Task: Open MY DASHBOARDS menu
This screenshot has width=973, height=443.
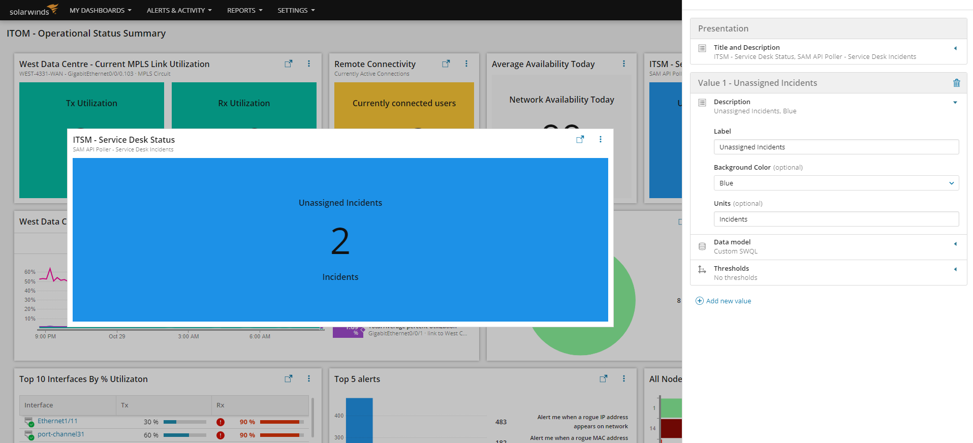Action: coord(100,10)
